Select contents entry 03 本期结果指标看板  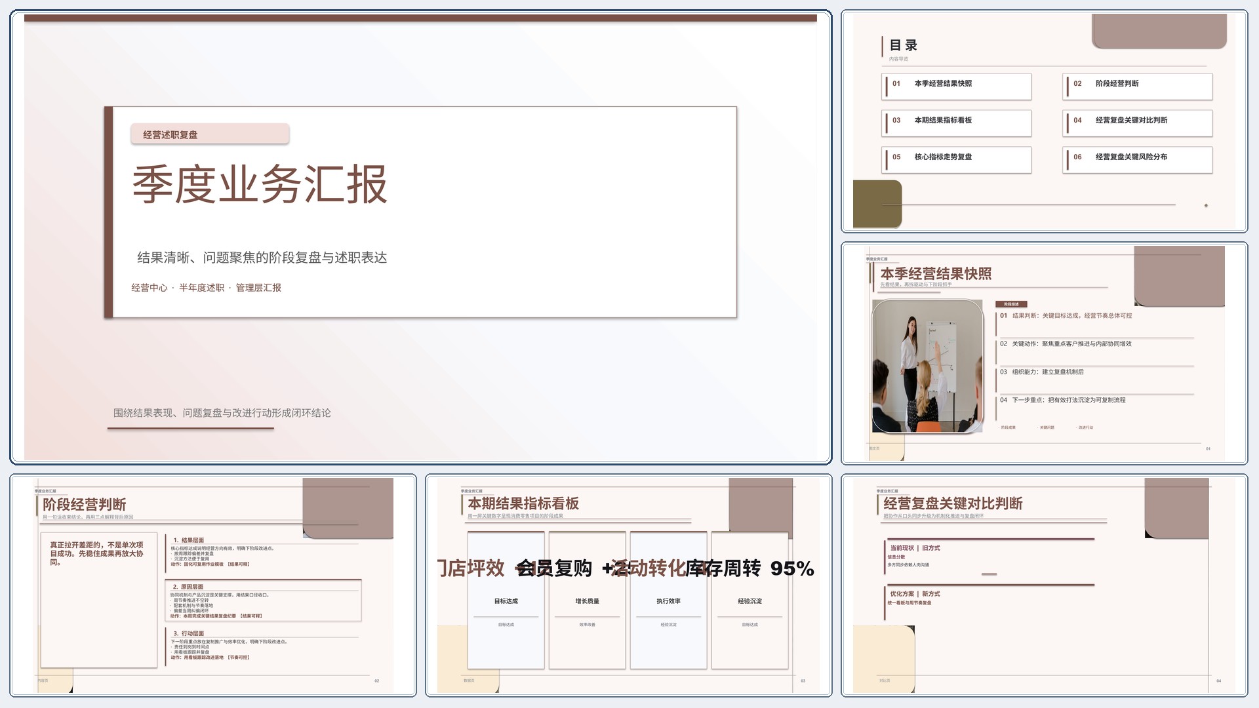click(956, 123)
